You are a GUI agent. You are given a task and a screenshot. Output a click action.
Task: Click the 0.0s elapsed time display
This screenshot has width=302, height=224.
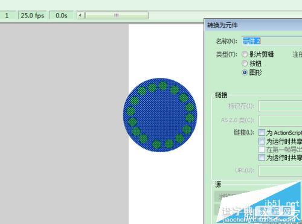[62, 15]
